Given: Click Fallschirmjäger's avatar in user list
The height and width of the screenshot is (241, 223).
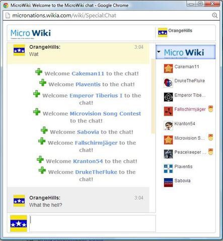Looking at the screenshot, I should pos(168,111).
